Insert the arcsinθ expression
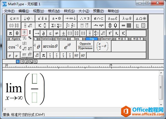Image resolution: width=166 pixels, height=119 pixels. click(50, 46)
